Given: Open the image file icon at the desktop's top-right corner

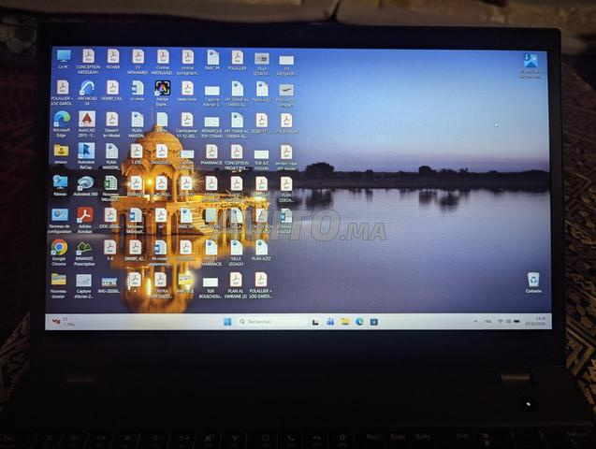Looking at the screenshot, I should 531,65.
